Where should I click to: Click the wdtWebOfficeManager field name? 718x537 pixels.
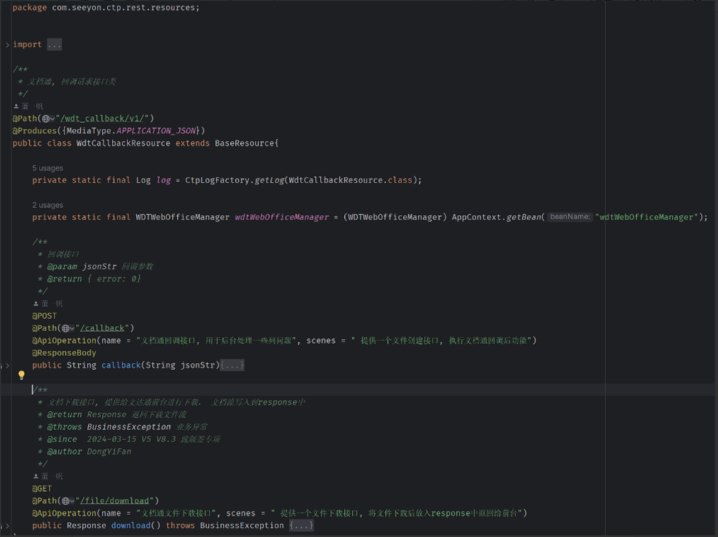point(282,217)
